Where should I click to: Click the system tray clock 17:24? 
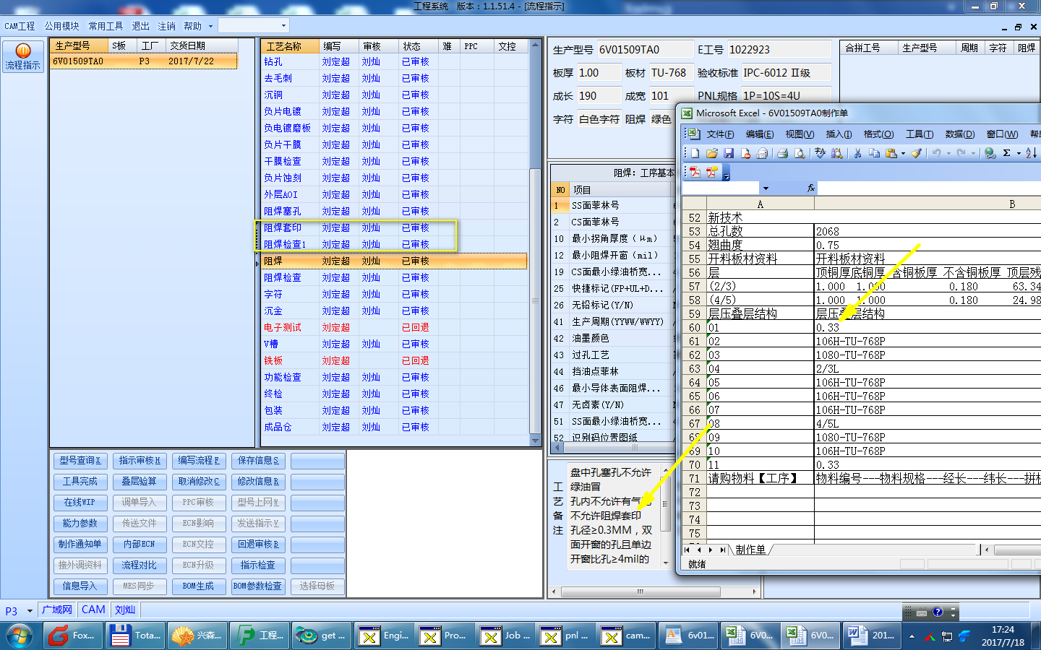tap(1003, 630)
